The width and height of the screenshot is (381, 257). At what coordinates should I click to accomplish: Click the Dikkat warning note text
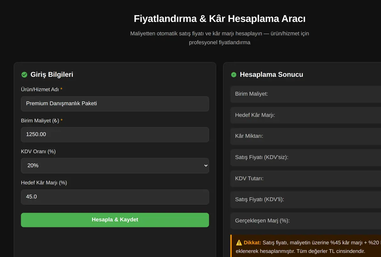[x=308, y=247]
